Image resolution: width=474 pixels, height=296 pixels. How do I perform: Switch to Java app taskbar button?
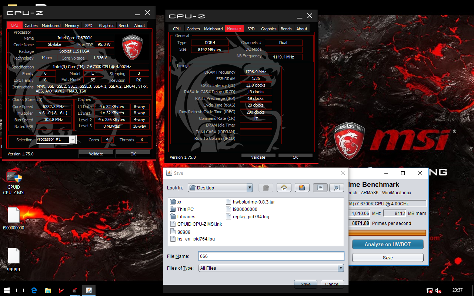coord(89,290)
